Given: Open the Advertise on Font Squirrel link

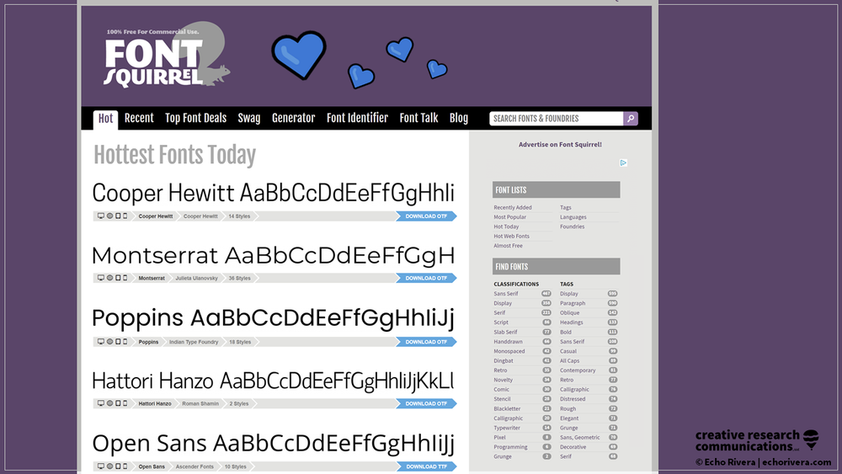Looking at the screenshot, I should 560,145.
